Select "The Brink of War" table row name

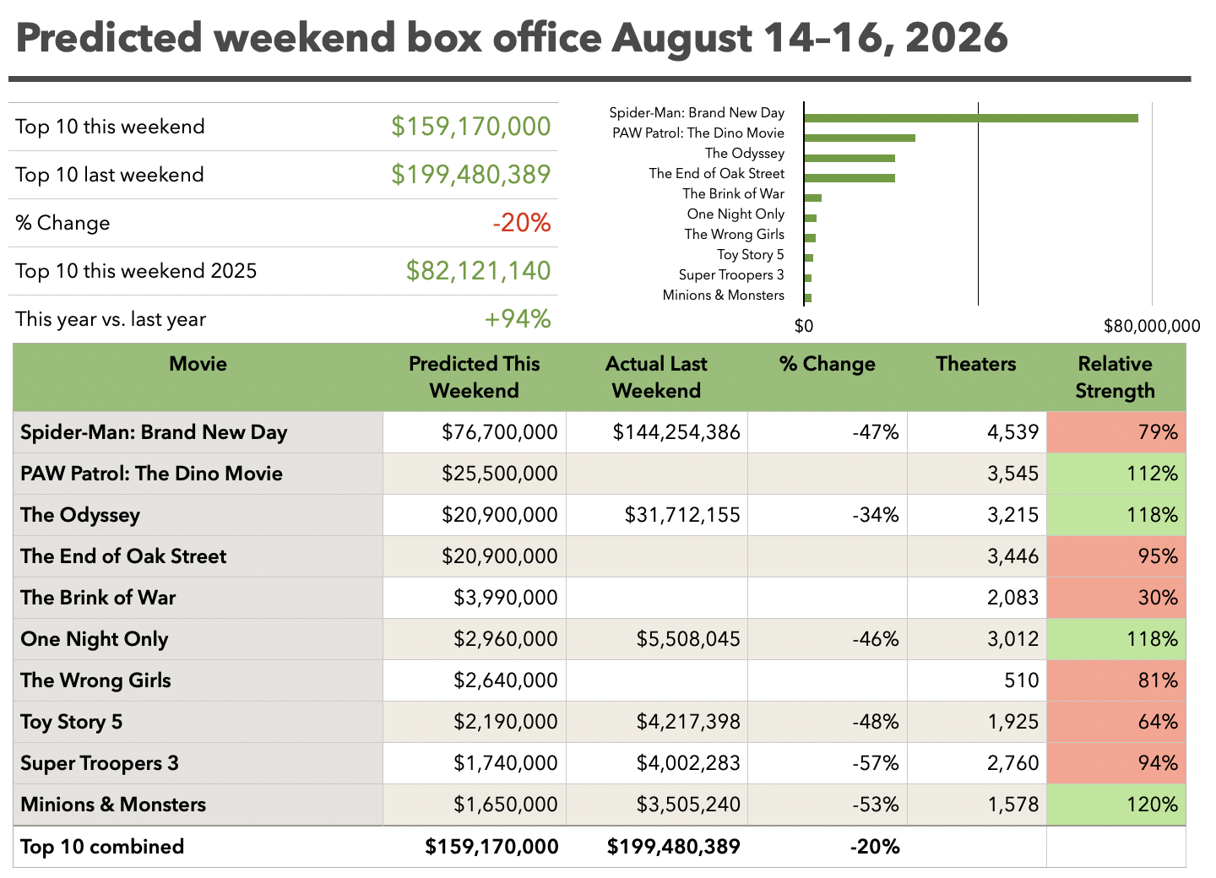click(98, 598)
